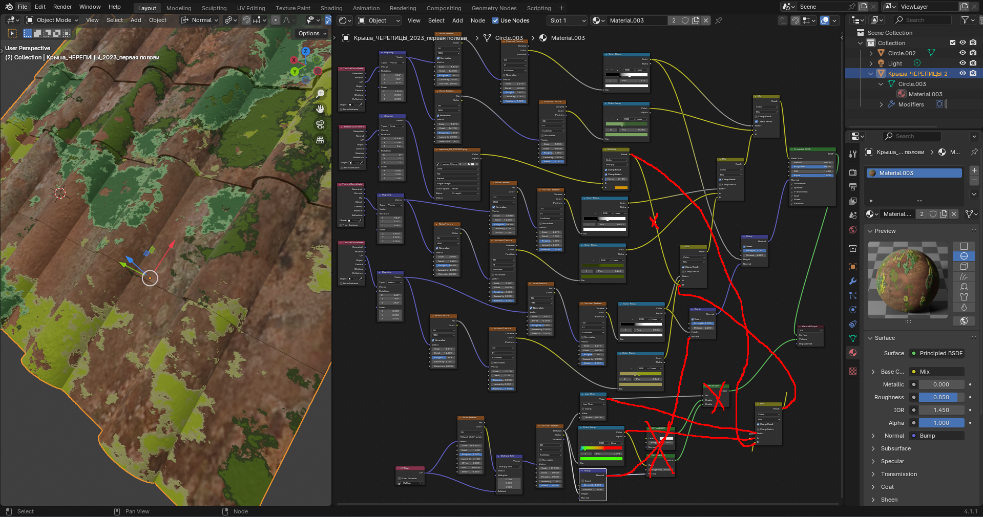Open the World properties tab
Screen dimensions: 983x517
tap(852, 230)
